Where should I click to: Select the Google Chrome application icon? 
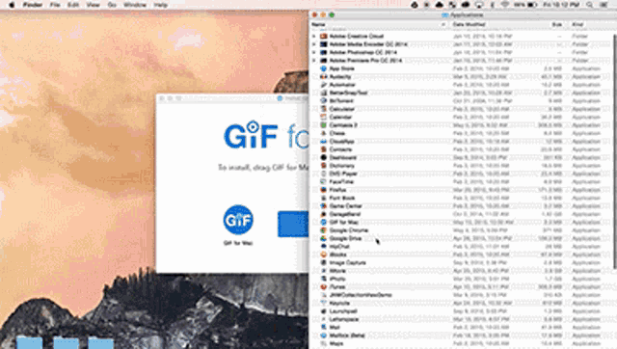pyautogui.click(x=324, y=230)
